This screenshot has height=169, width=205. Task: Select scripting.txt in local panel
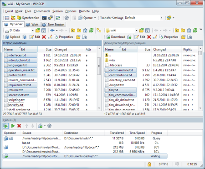pyautogui.click(x=16, y=100)
